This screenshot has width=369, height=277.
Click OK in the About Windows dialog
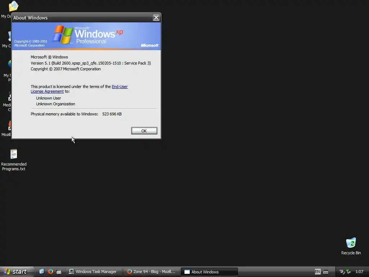click(x=144, y=131)
